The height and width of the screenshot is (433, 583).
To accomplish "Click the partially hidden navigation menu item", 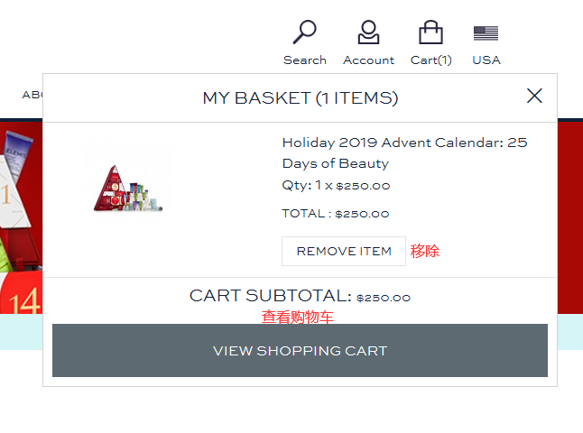I will pos(32,95).
